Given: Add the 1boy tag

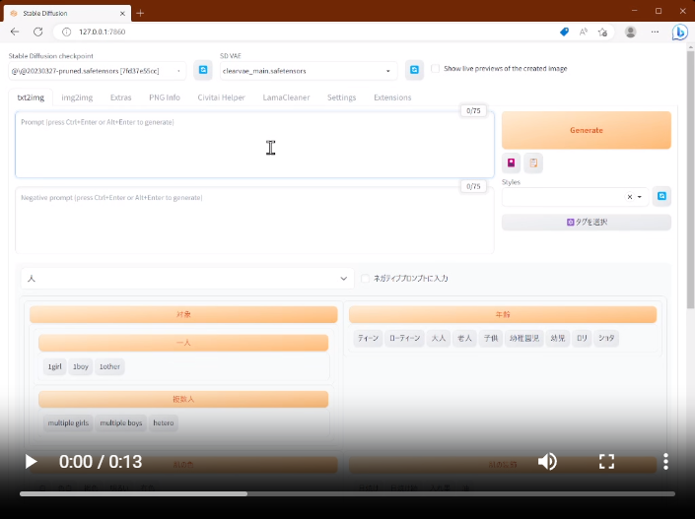Looking at the screenshot, I should [81, 366].
